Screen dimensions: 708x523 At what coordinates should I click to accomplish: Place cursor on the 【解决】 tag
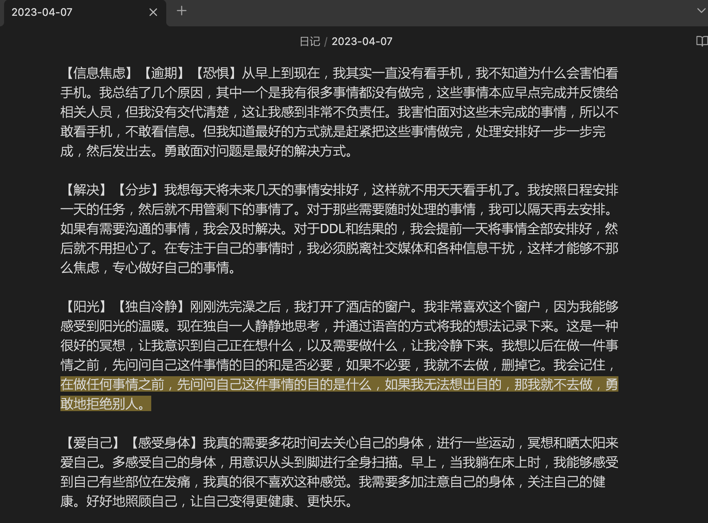(86, 190)
